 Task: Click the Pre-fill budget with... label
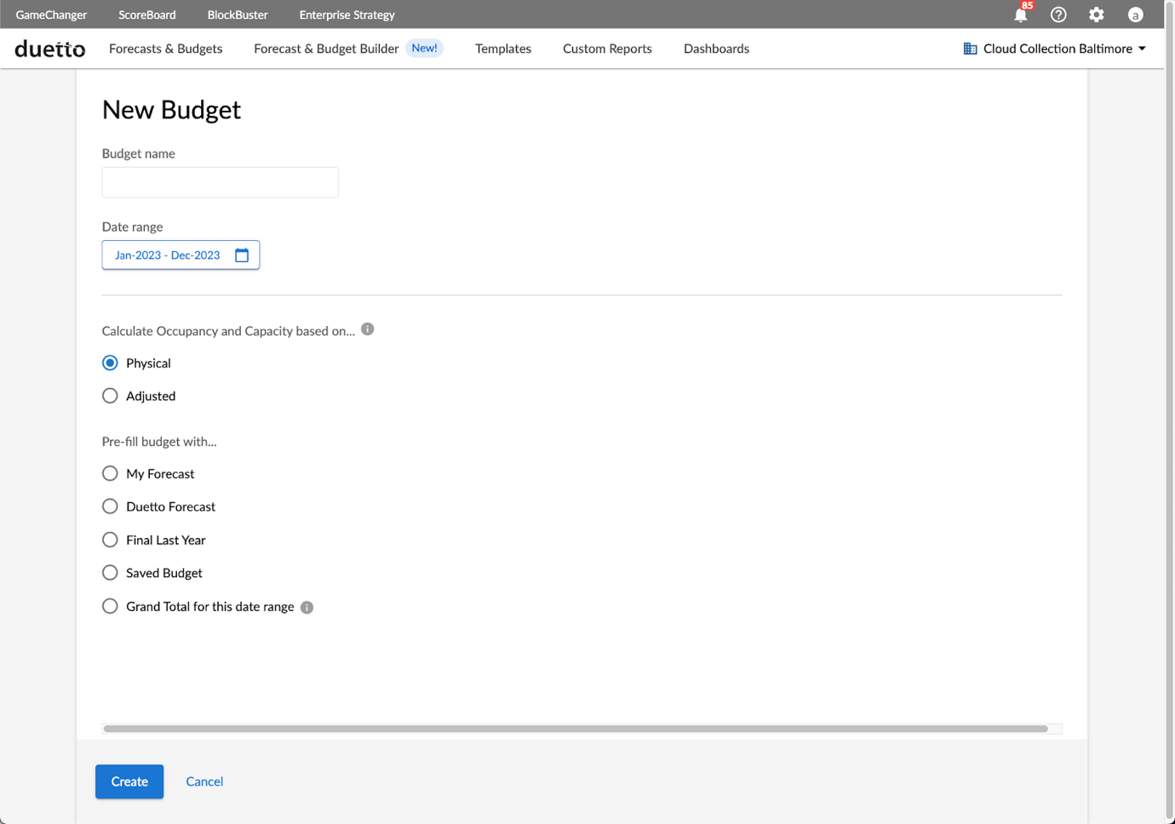(159, 442)
